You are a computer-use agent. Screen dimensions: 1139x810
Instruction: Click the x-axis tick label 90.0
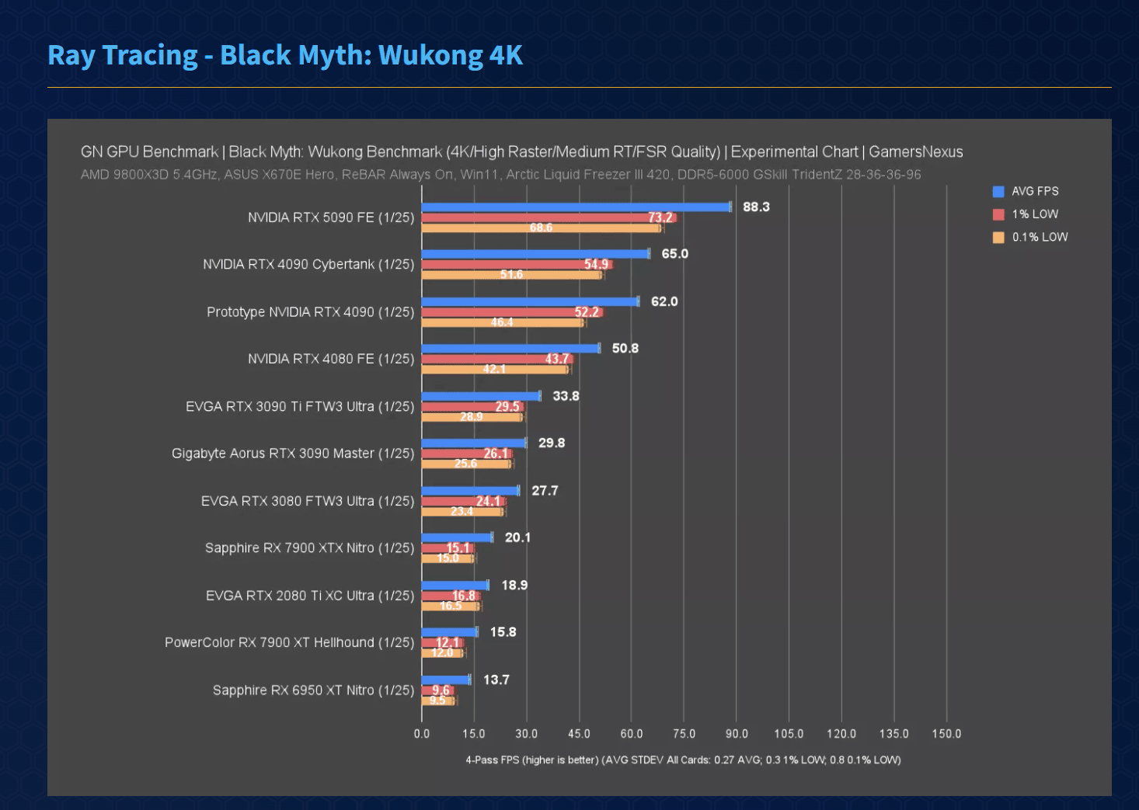point(737,735)
